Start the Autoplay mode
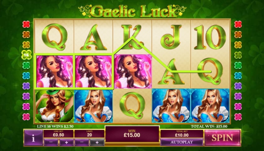 click(182, 142)
